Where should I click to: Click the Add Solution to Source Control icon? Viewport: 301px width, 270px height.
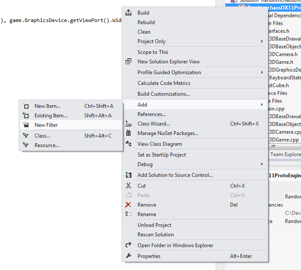coord(128,175)
